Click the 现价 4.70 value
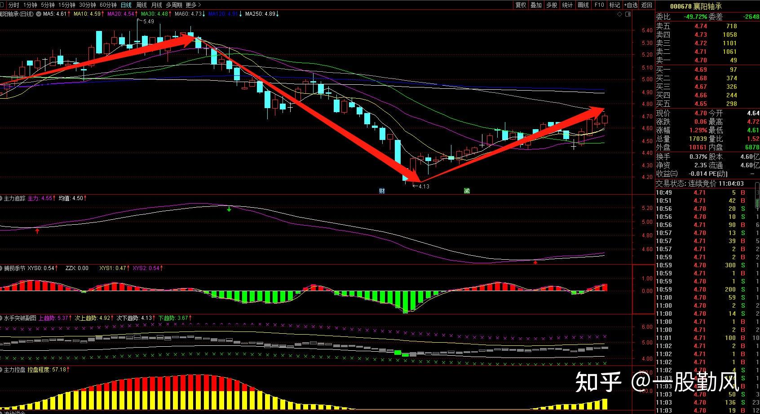 700,113
